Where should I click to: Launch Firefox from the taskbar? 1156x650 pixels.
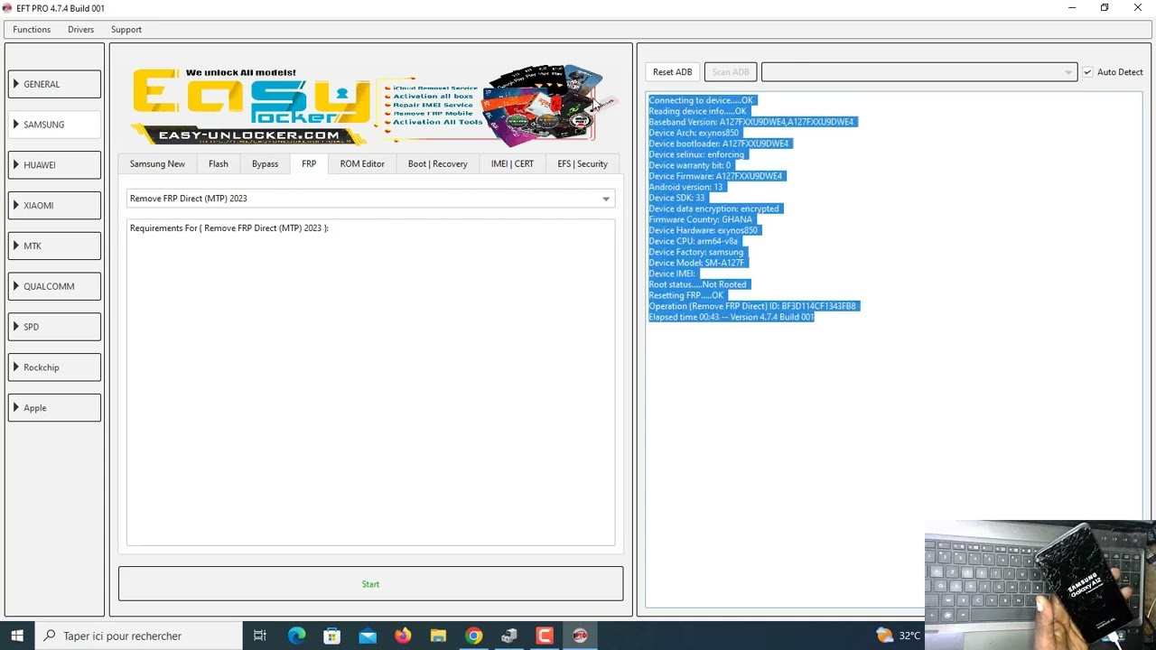point(403,636)
